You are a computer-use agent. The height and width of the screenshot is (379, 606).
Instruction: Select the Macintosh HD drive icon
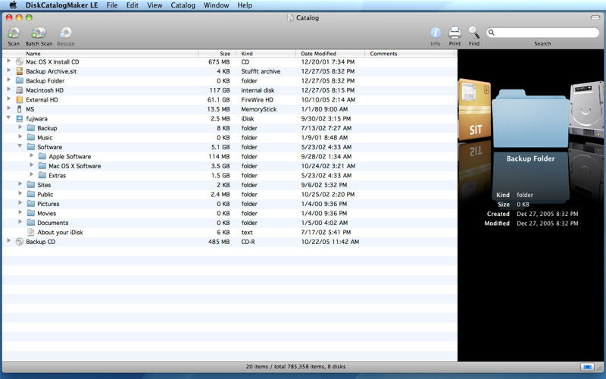20,90
